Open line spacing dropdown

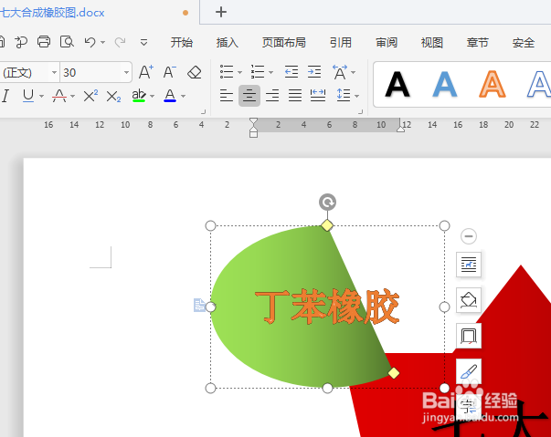(x=356, y=96)
